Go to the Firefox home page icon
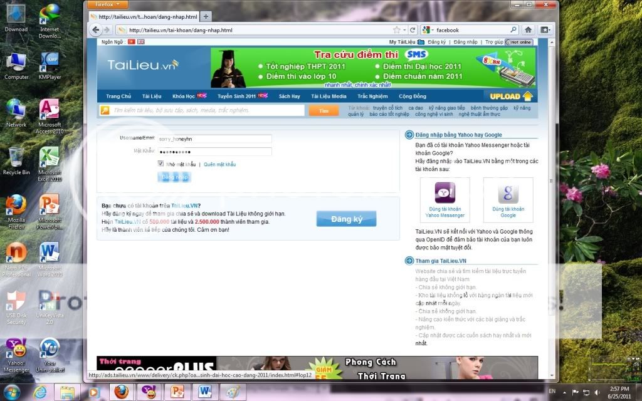This screenshot has height=401, width=642. [528, 30]
